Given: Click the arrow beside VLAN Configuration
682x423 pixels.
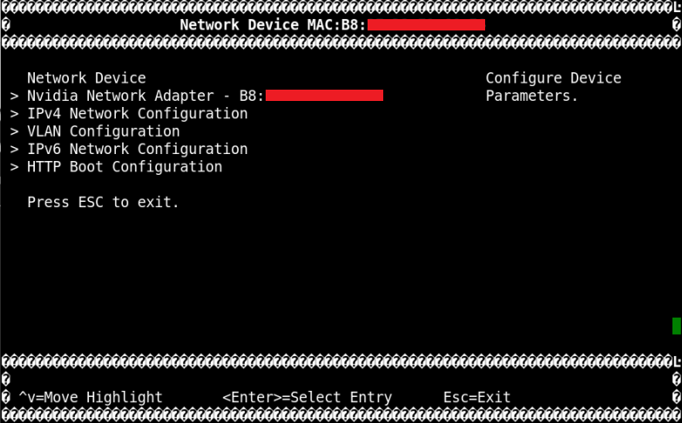Looking at the screenshot, I should pyautogui.click(x=14, y=131).
